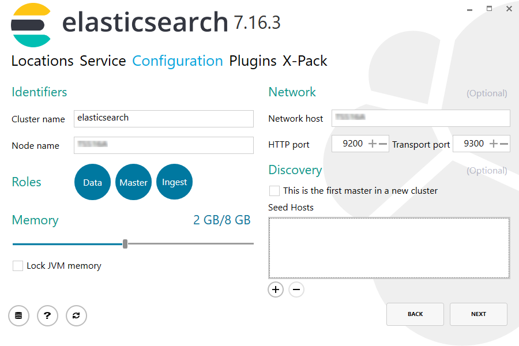Switch to the X-Pack tab
The image size is (519, 346).
point(304,61)
